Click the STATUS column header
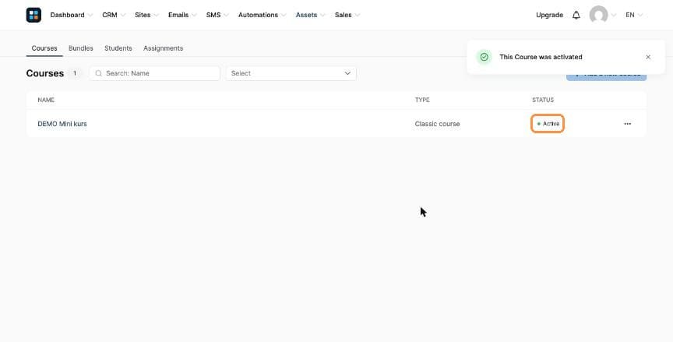 [x=543, y=100]
